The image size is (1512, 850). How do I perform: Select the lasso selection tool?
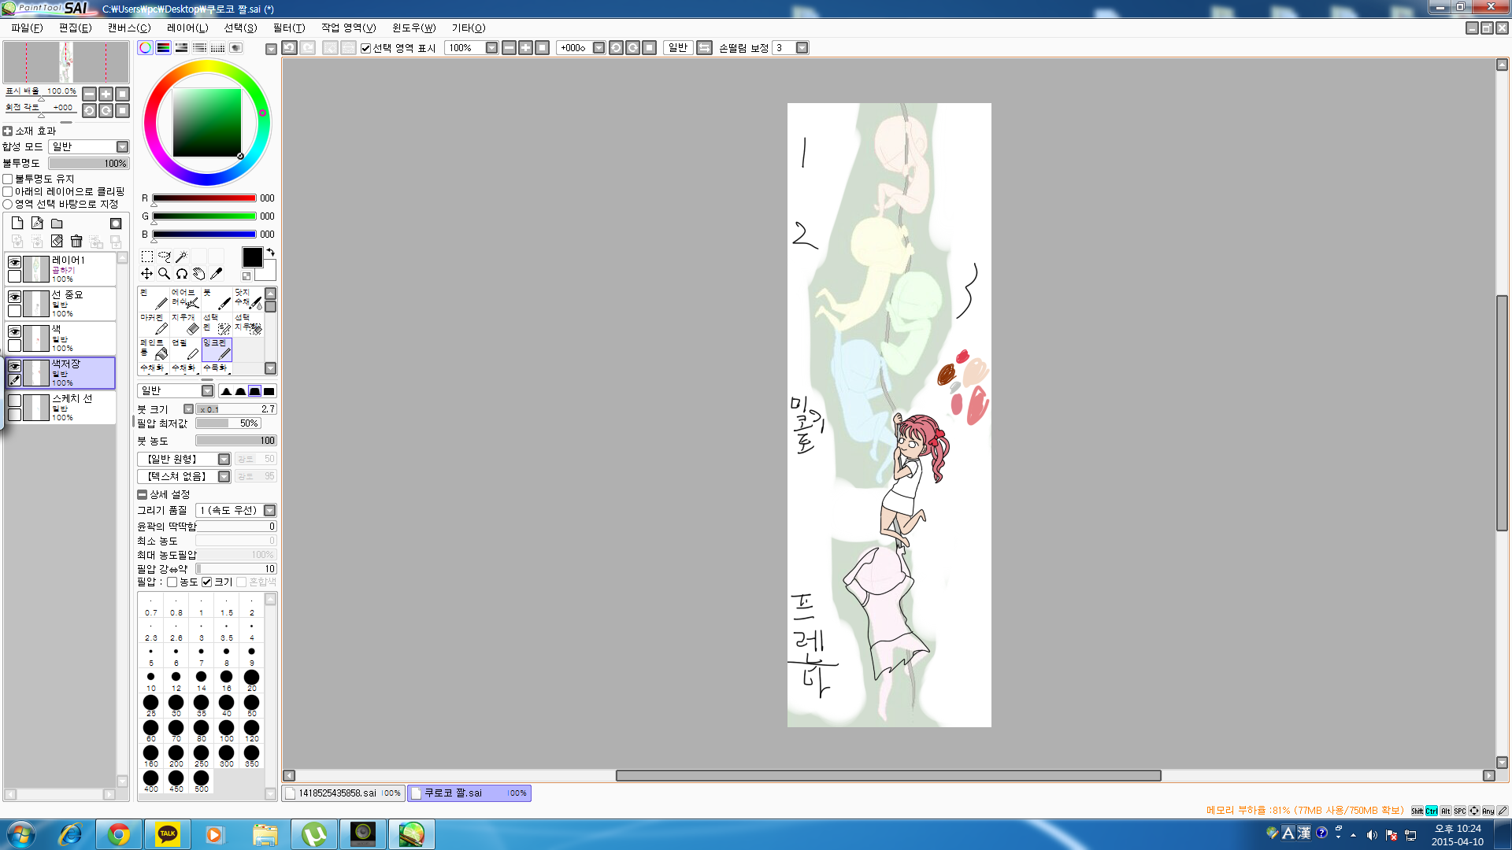click(164, 257)
